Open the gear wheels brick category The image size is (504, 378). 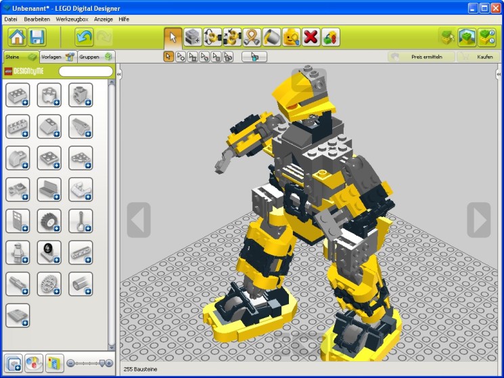click(x=49, y=284)
